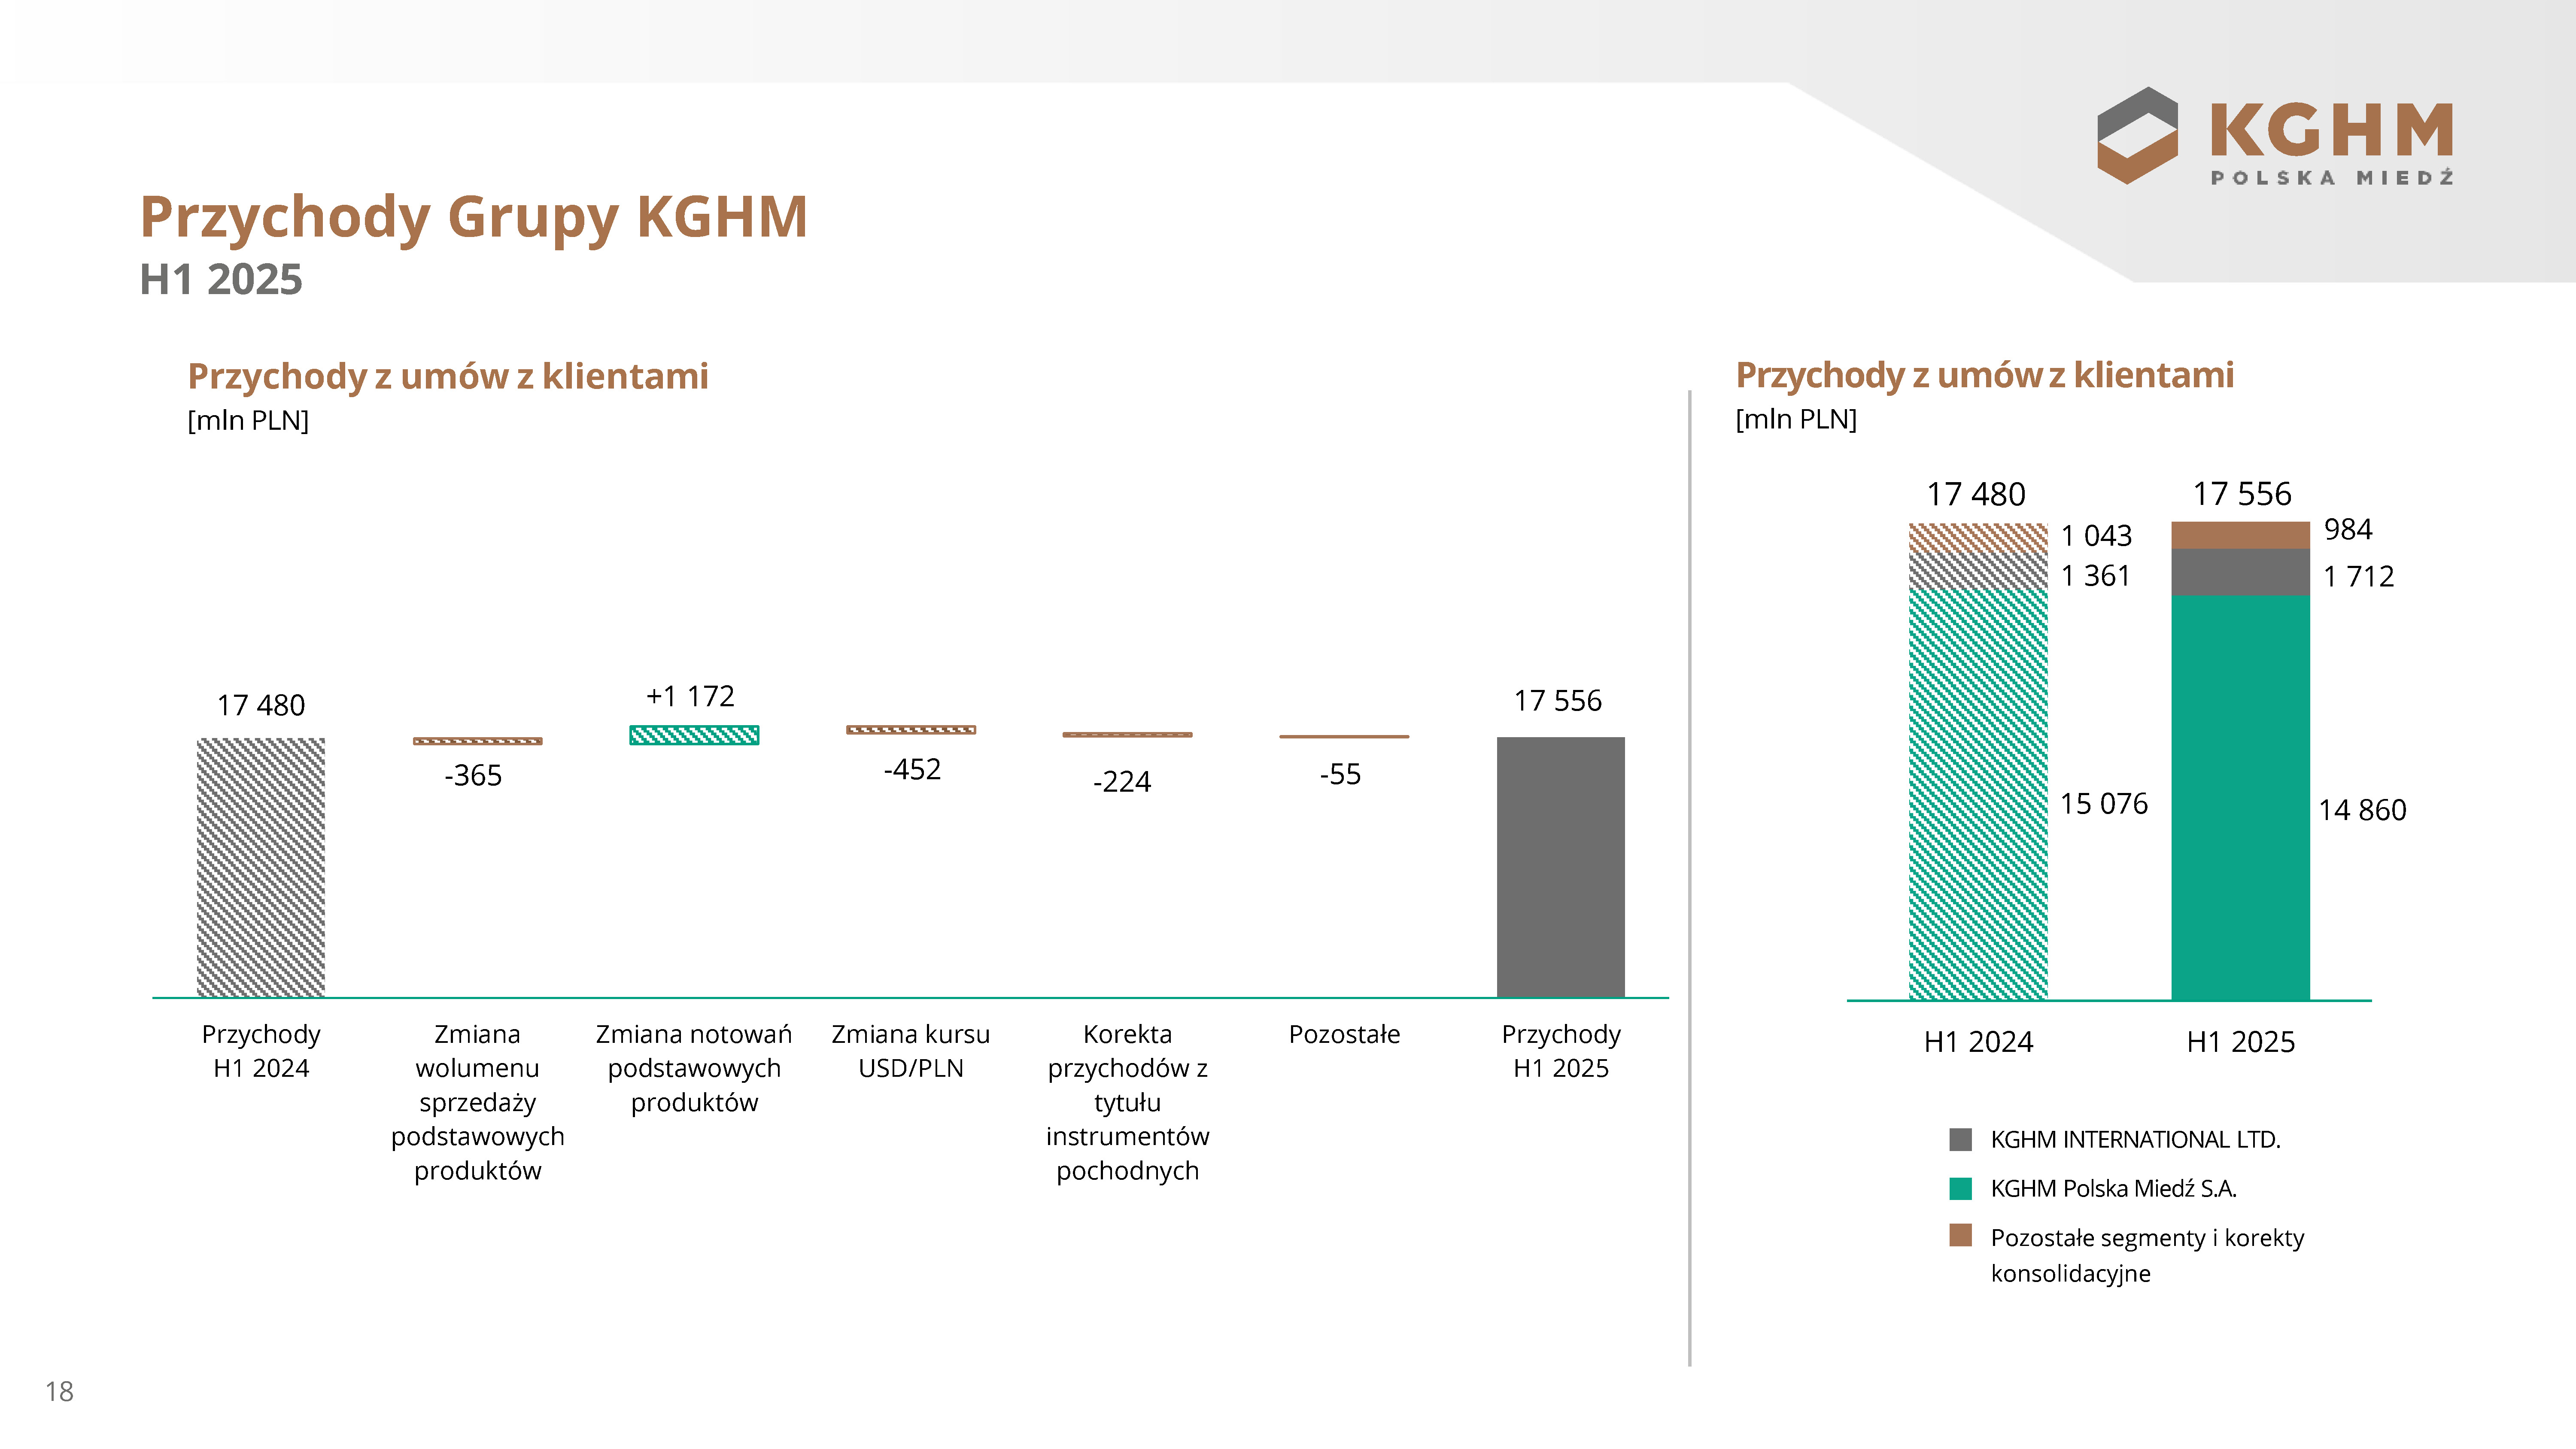Click the brown -365 waterfall bar

[478, 741]
